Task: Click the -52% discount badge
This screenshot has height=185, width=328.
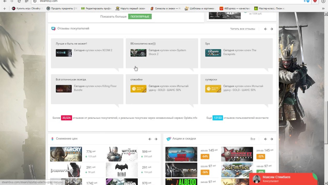Action: point(261,156)
